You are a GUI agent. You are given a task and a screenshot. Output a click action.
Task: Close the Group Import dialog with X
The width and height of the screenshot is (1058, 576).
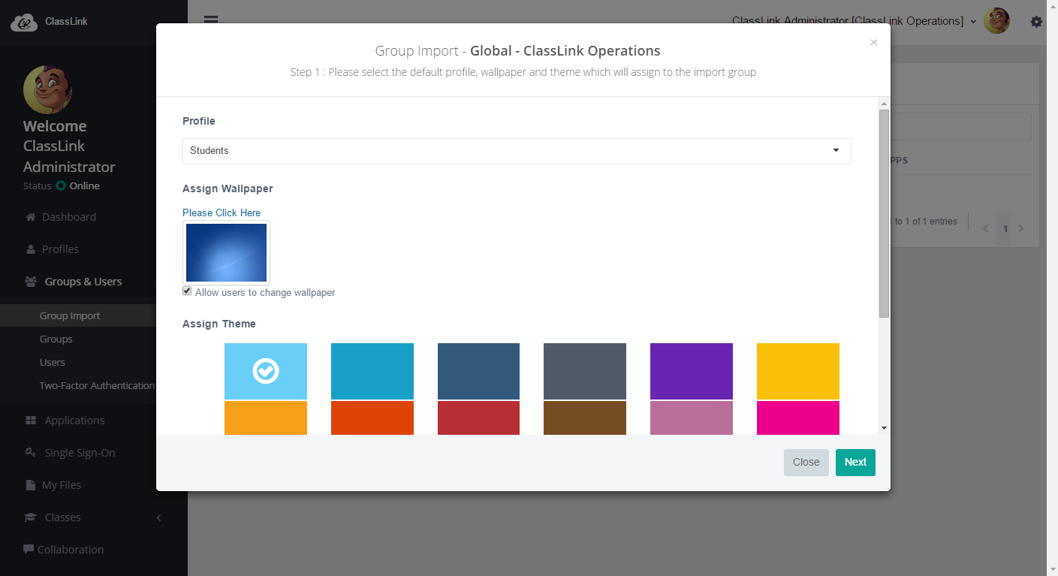(873, 43)
